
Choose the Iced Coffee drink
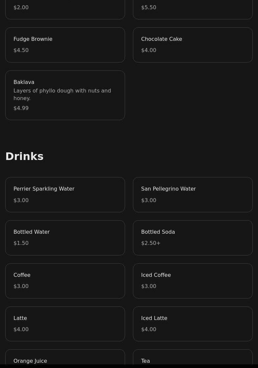point(193,281)
